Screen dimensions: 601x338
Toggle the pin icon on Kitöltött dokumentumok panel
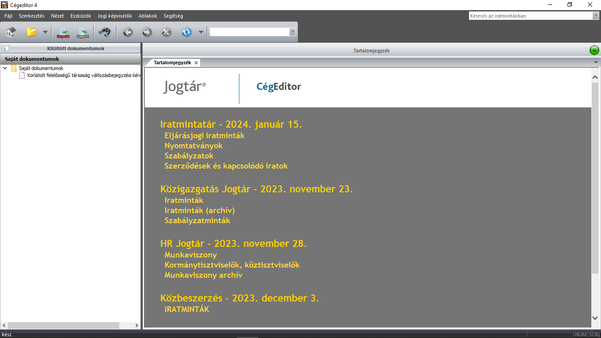(x=6, y=49)
